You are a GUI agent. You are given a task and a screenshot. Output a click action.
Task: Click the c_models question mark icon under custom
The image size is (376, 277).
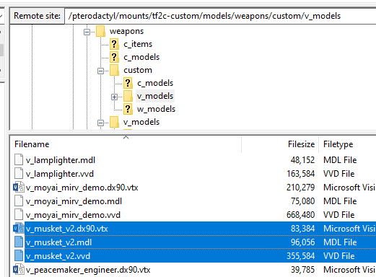coord(128,83)
